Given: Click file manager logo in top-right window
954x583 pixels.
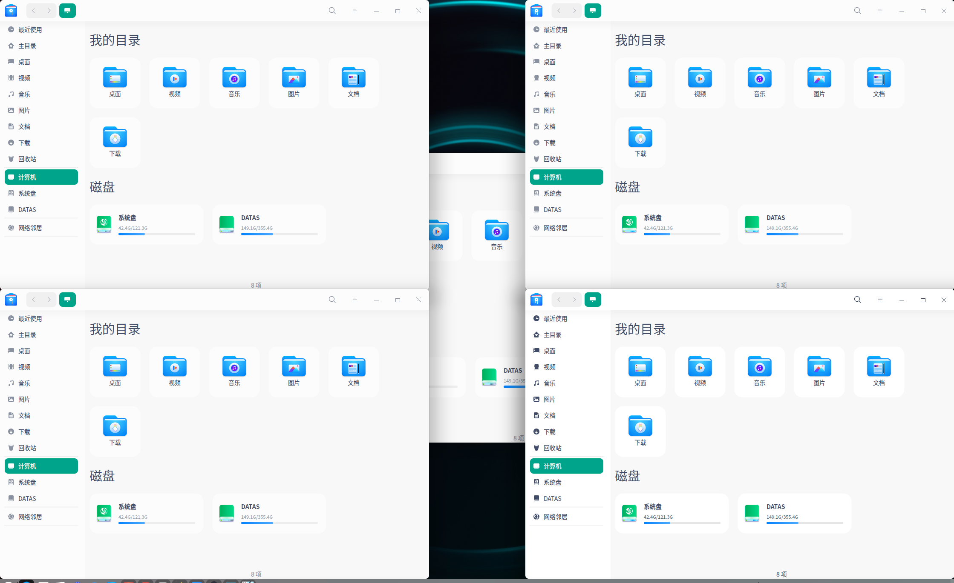Looking at the screenshot, I should [536, 11].
